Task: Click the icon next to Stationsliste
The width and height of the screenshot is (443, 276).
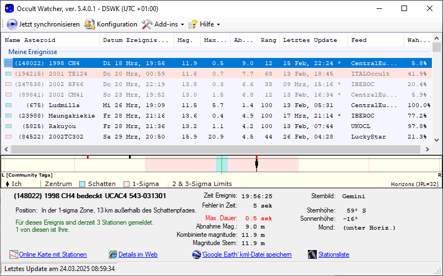Action: [312, 254]
